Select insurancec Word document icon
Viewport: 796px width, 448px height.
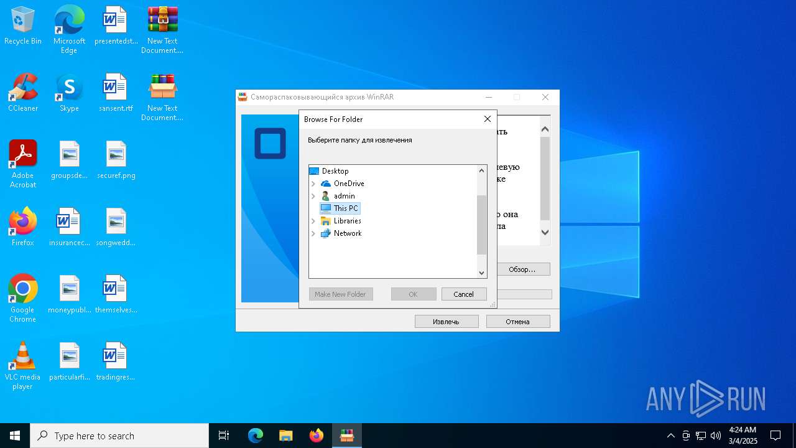(69, 227)
